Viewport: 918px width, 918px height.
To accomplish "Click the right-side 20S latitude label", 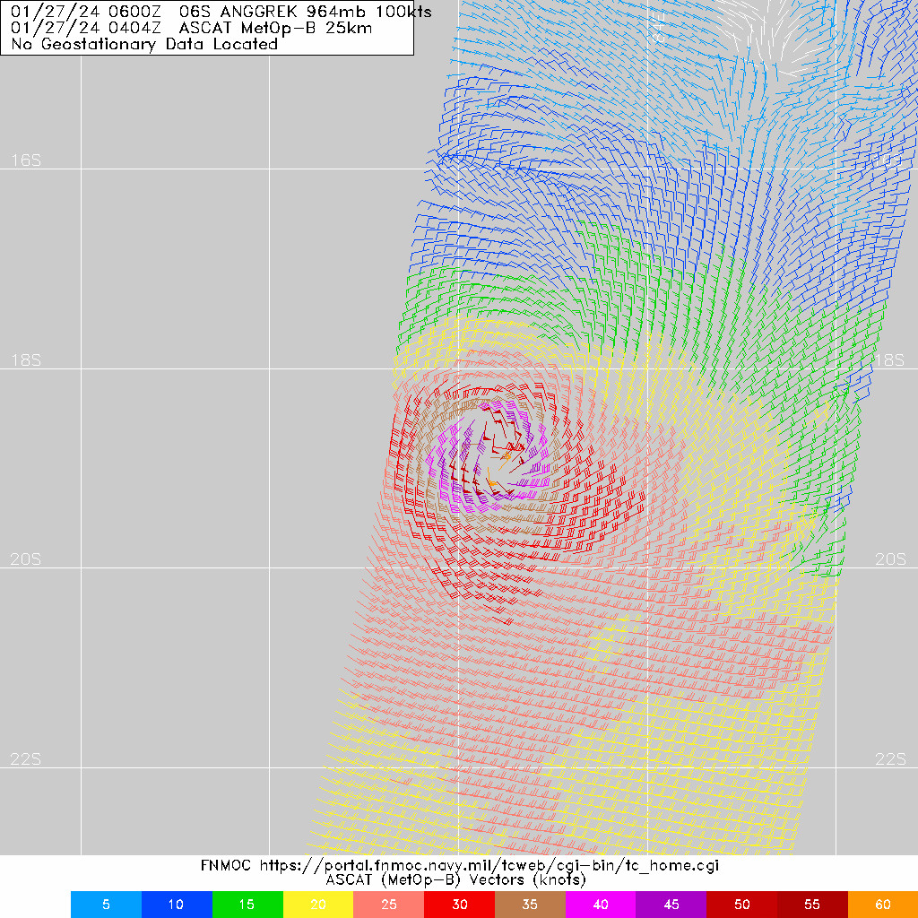I will click(x=889, y=559).
